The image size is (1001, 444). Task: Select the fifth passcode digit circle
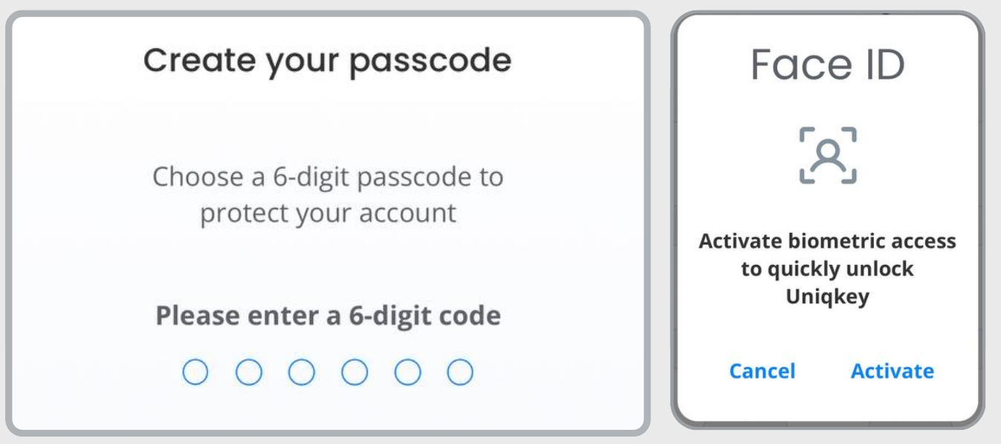406,371
